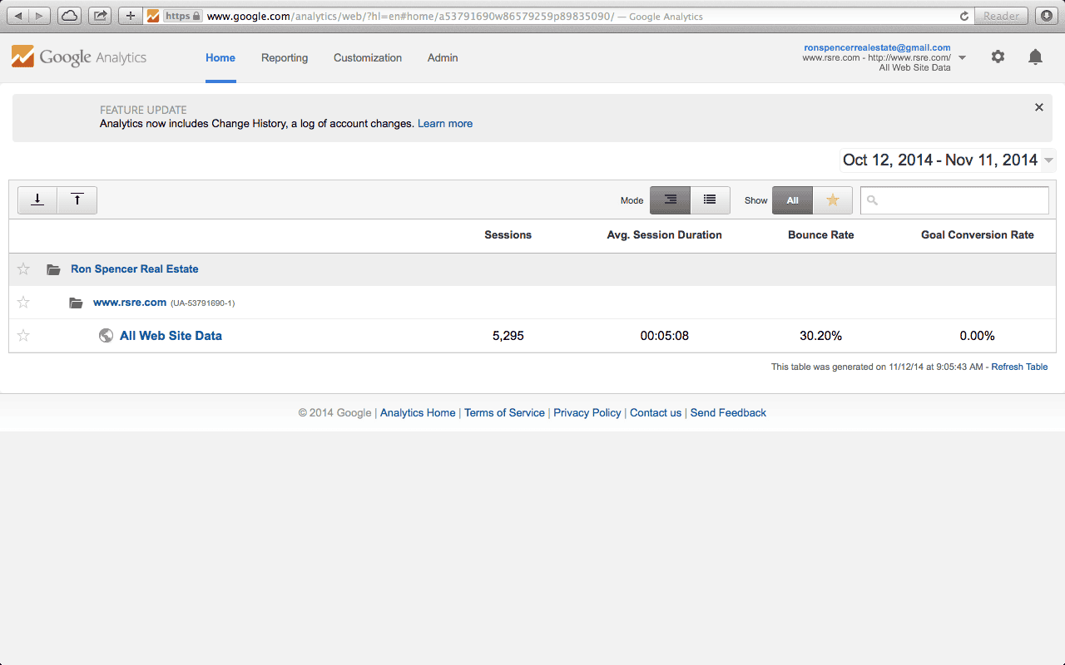Switch to hierarchical tree mode
Image resolution: width=1065 pixels, height=665 pixels.
point(670,200)
